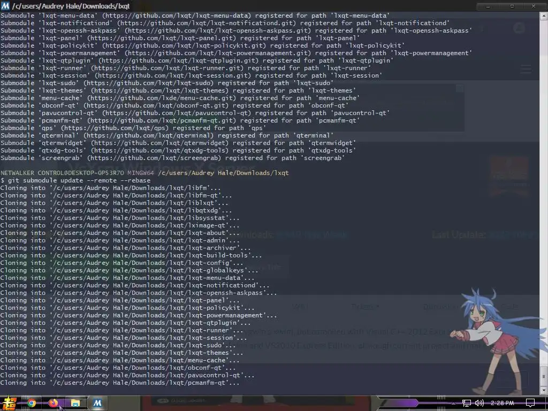
Task: Click the line cloning into lxqt/lxqt-powermanagement
Action: pos(139,315)
